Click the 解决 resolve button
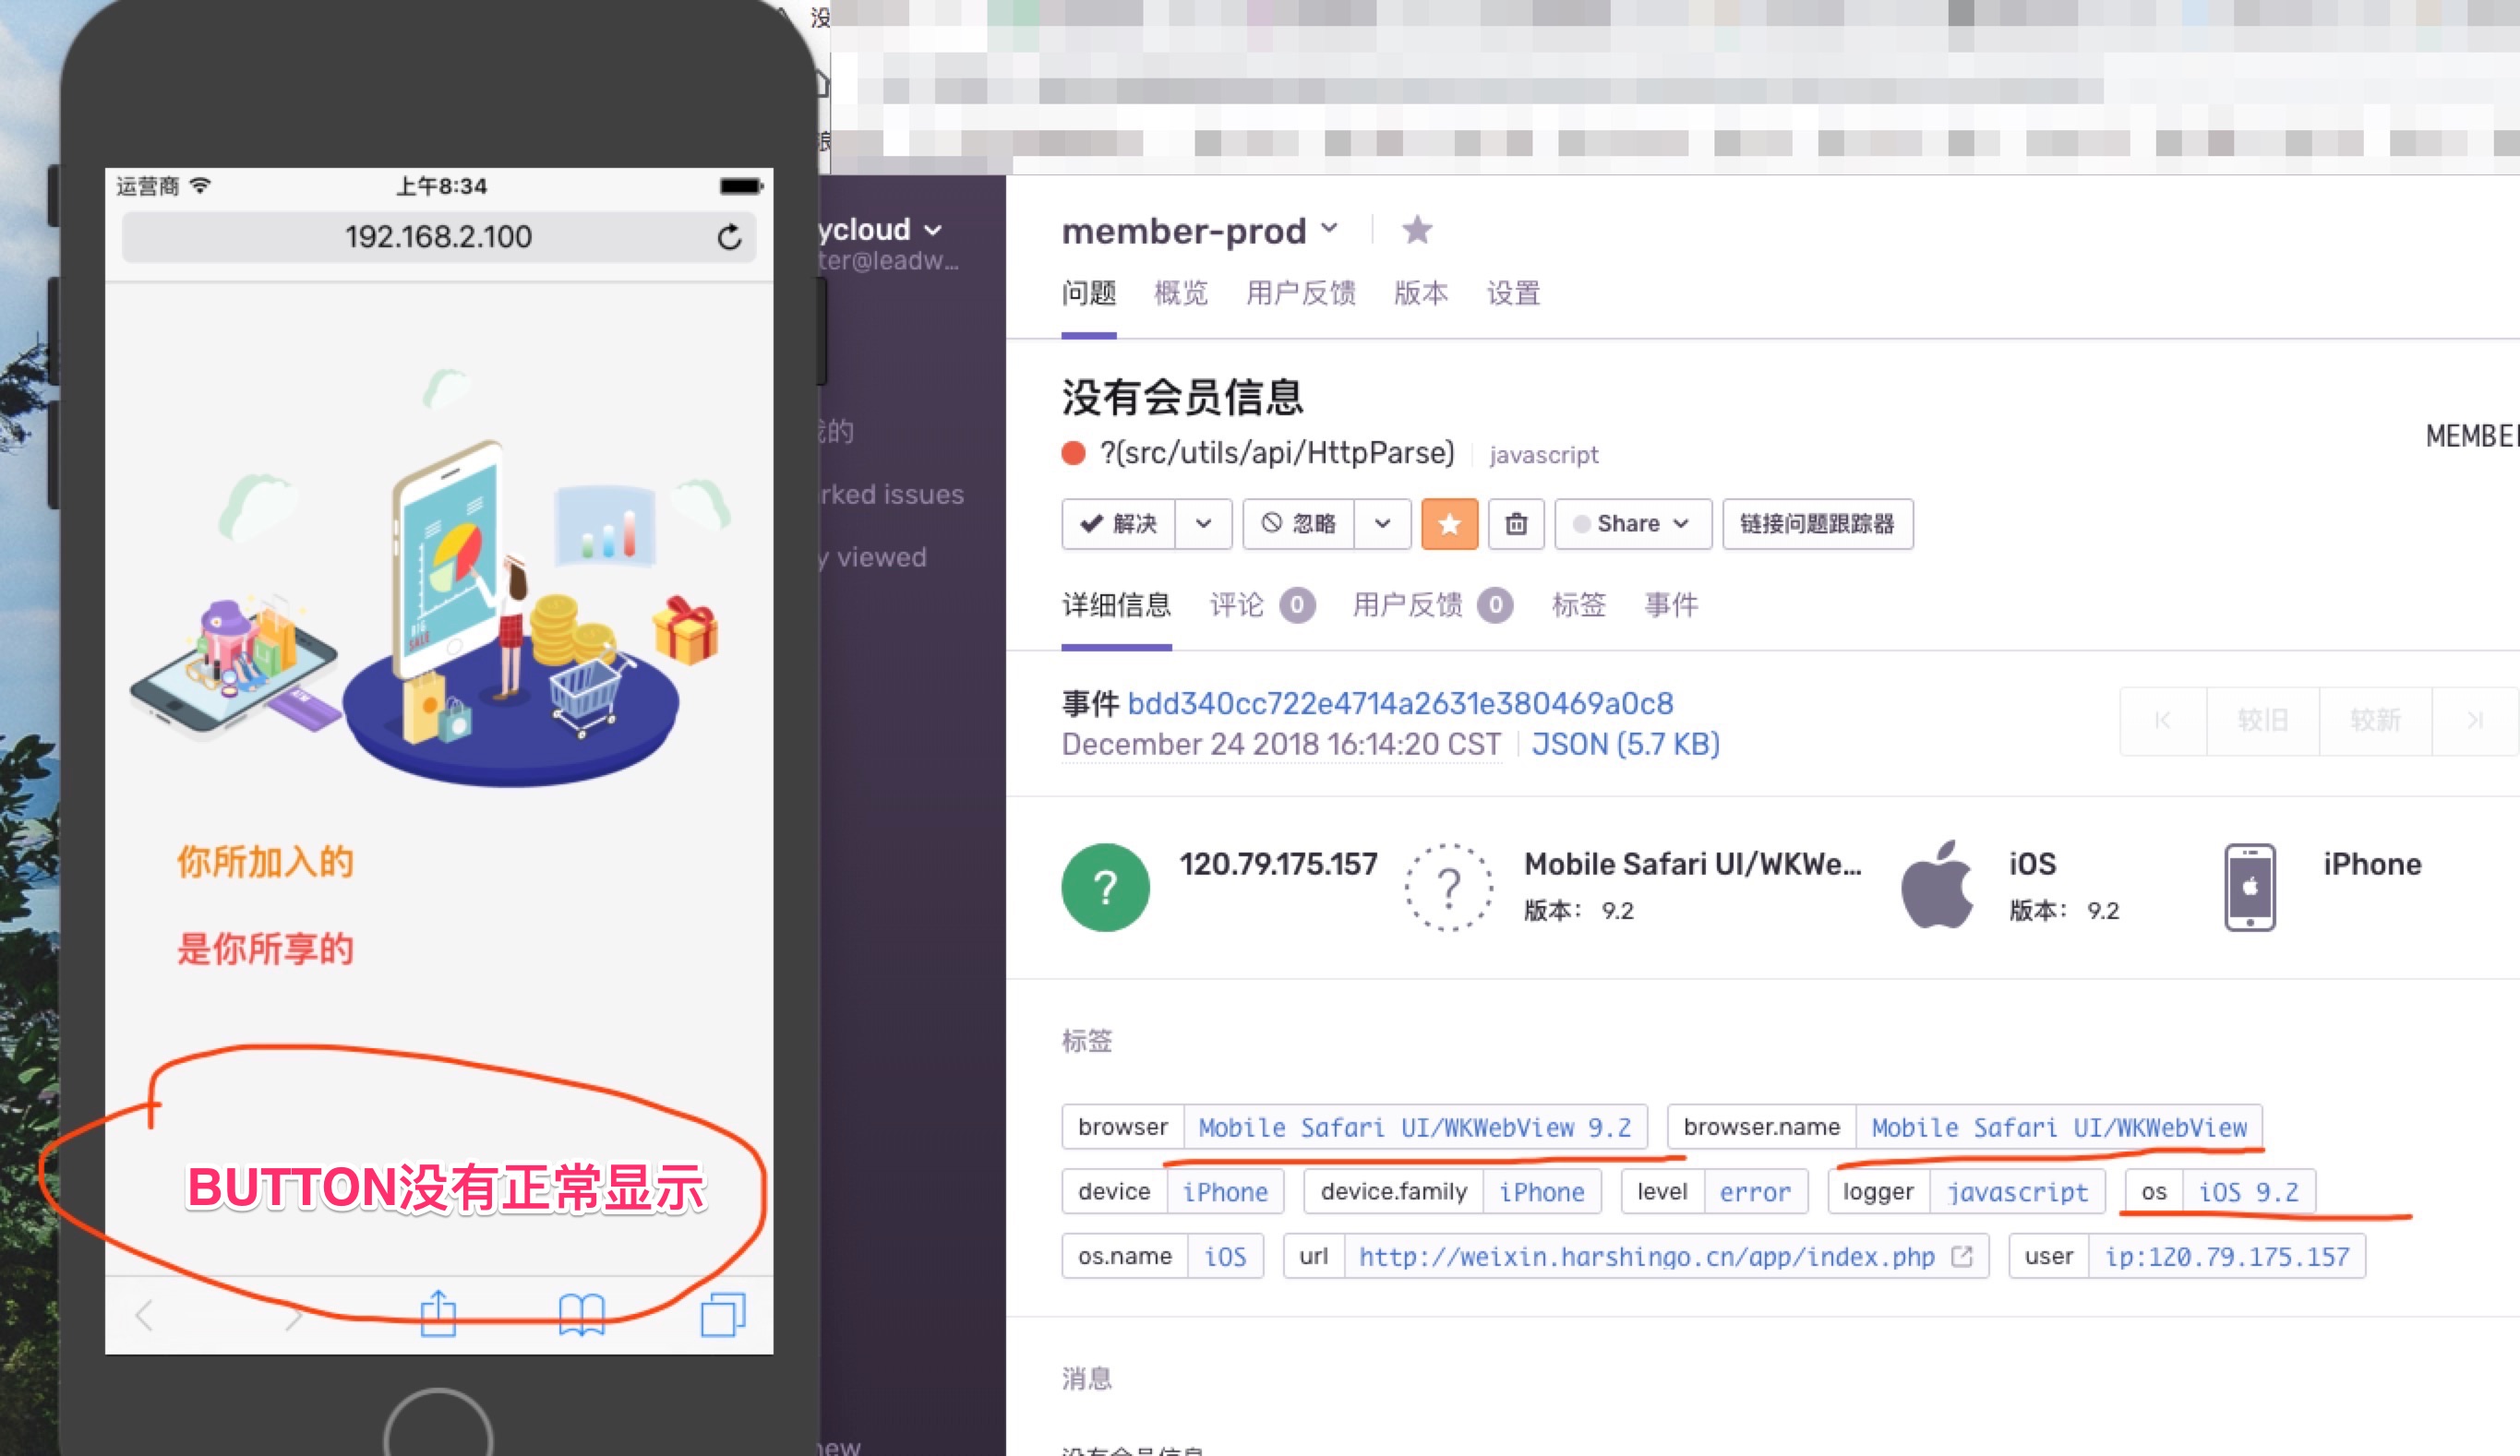This screenshot has height=1456, width=2520. [x=1118, y=524]
